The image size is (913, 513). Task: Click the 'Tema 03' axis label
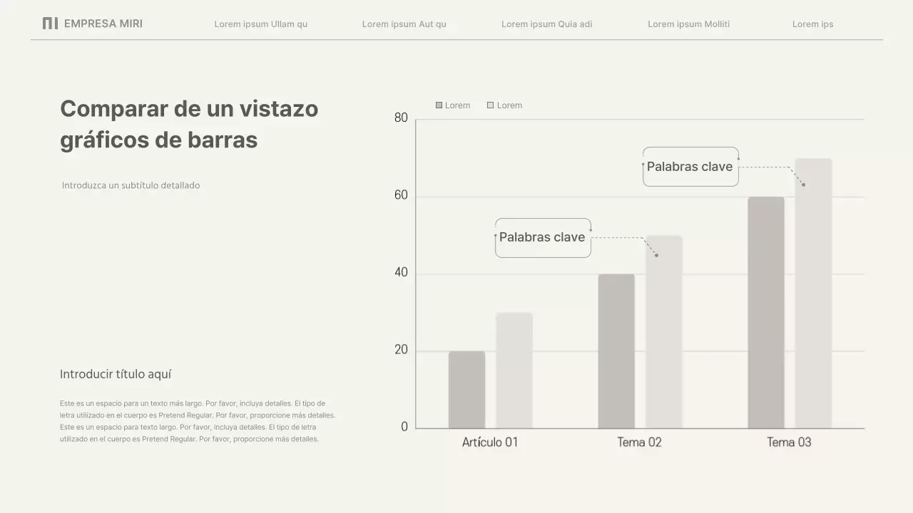pyautogui.click(x=789, y=442)
